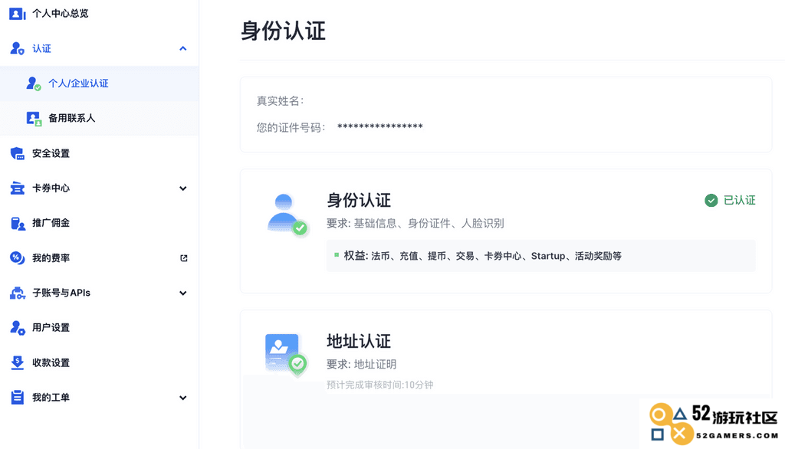This screenshot has height=449, width=785.
Task: Select 个人/企业认证 in the sidebar
Action: point(99,84)
